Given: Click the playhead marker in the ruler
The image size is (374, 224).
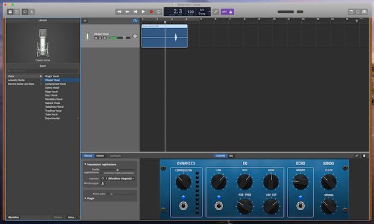Looking at the screenshot, I should [x=165, y=22].
